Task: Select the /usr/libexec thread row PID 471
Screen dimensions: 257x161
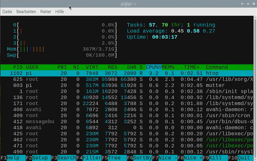Action: (127, 146)
